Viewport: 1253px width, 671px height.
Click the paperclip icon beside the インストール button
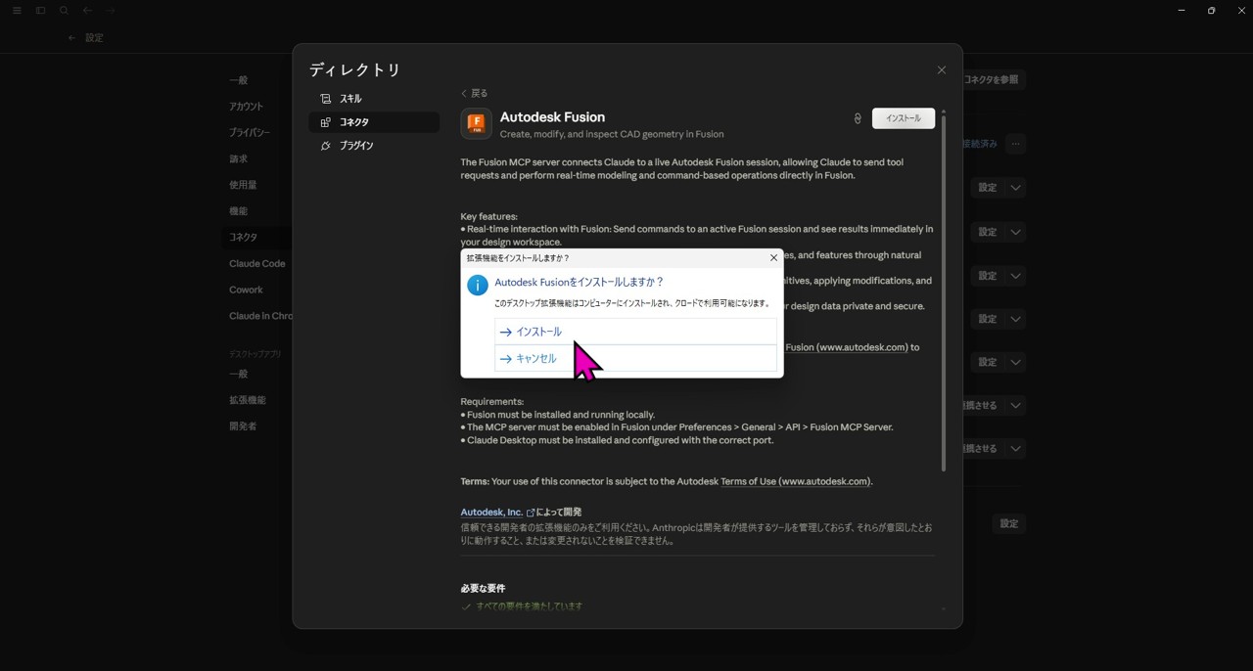click(x=858, y=118)
